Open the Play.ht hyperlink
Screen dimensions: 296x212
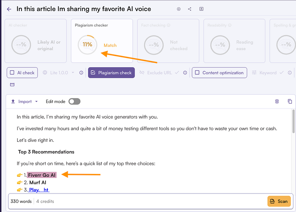point(39,190)
